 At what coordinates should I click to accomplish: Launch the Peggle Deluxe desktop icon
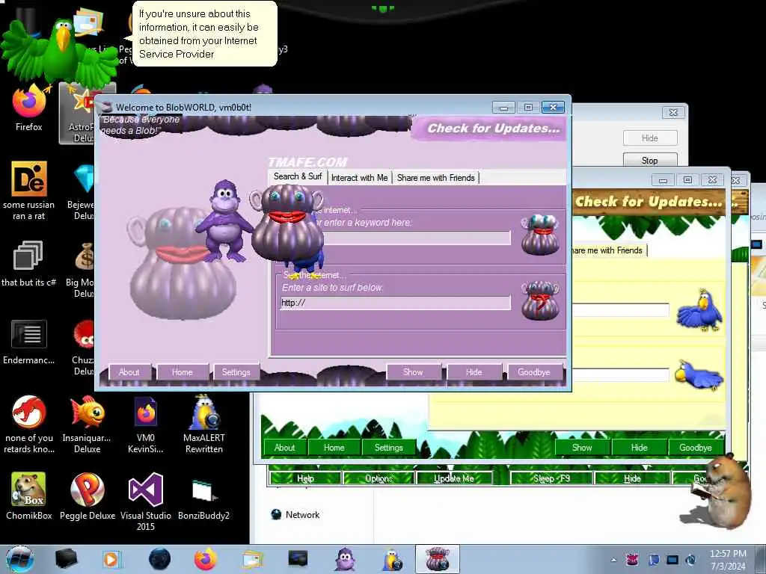pyautogui.click(x=87, y=496)
